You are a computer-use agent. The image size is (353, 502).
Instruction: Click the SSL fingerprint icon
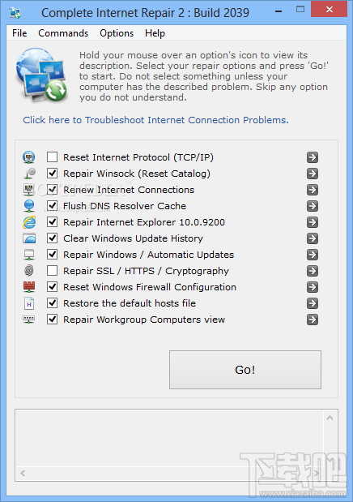point(29,271)
